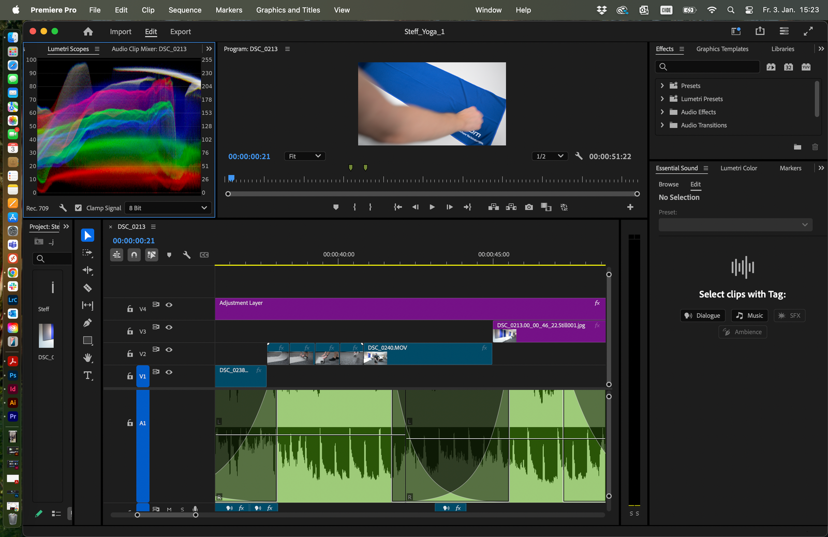Open the Browse tab in Essential Sound
Screen dimensions: 828x537
coord(669,184)
